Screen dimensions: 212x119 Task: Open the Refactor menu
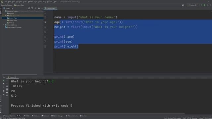(30, 2)
